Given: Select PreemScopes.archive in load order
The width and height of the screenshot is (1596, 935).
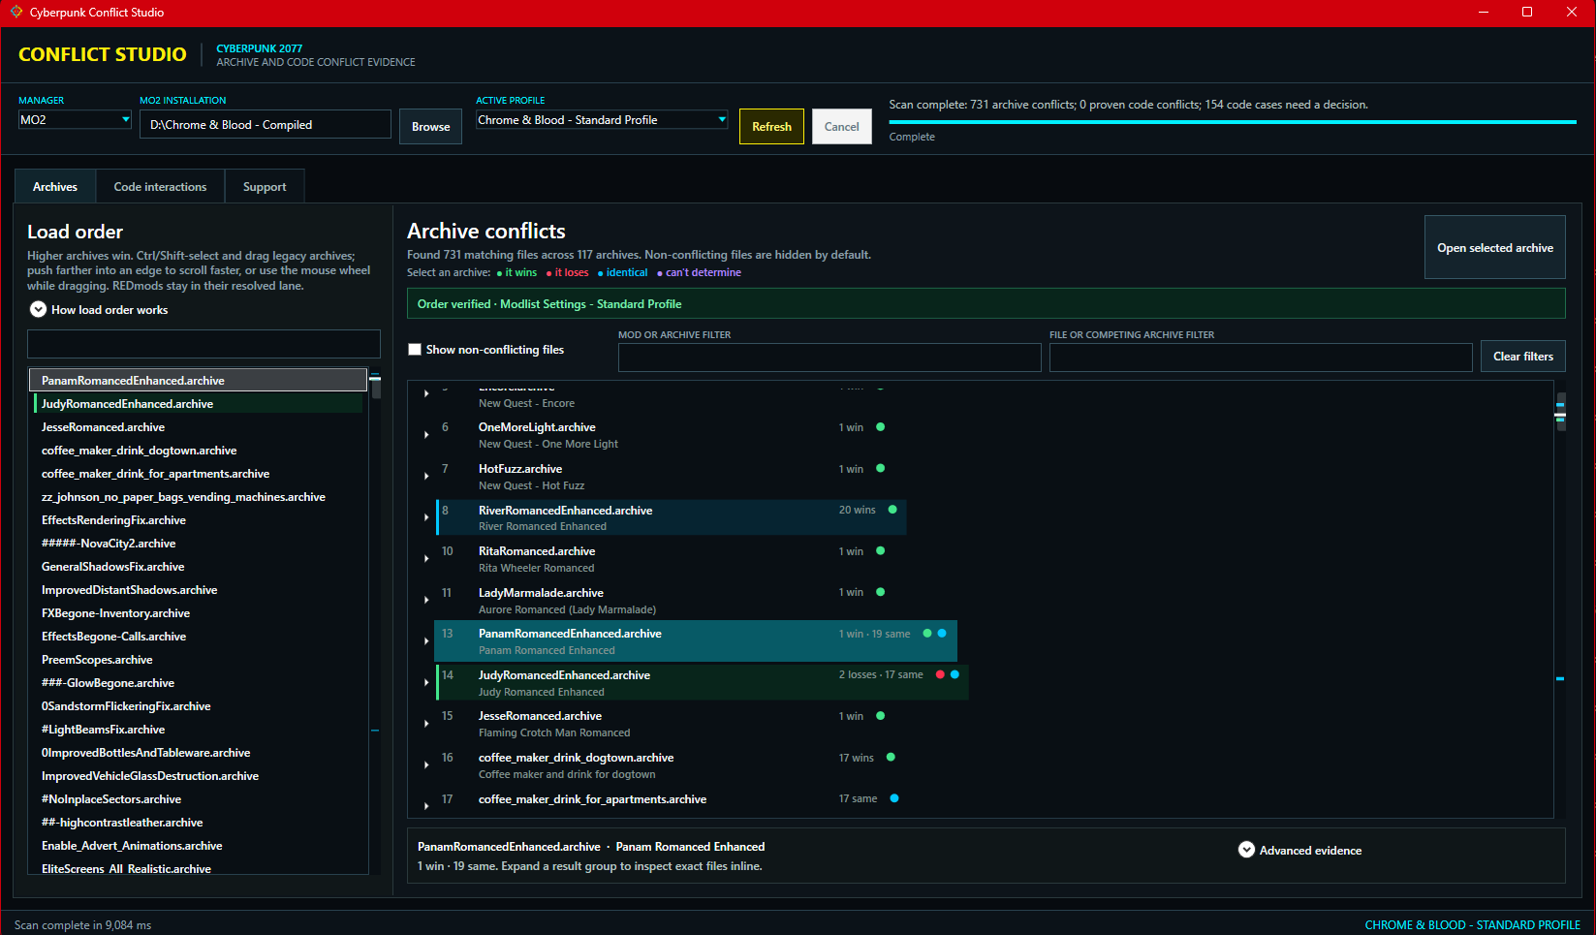Looking at the screenshot, I should click(x=199, y=659).
